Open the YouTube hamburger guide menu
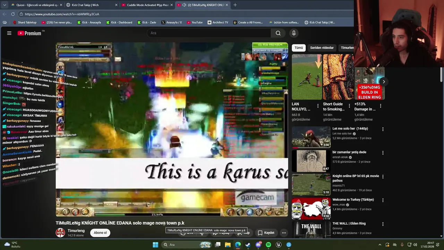The width and height of the screenshot is (444, 250). point(9,33)
